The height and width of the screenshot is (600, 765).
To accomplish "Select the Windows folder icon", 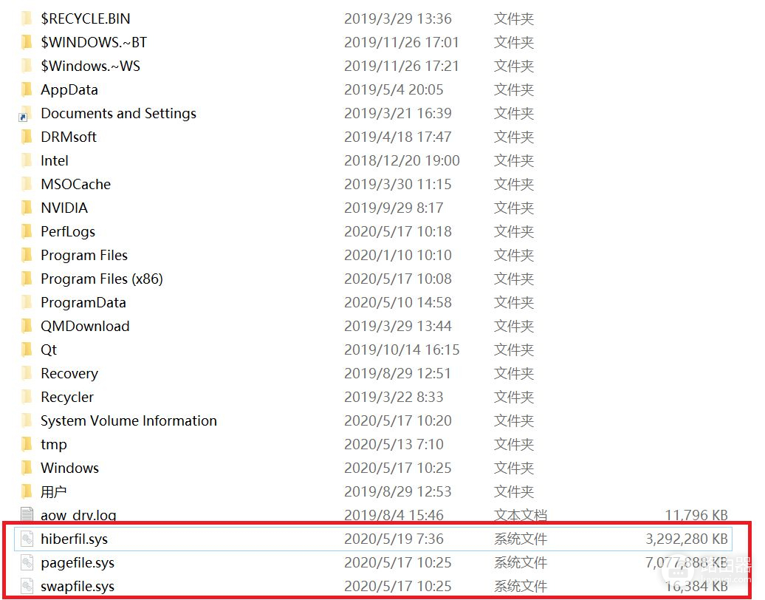I will (x=27, y=468).
